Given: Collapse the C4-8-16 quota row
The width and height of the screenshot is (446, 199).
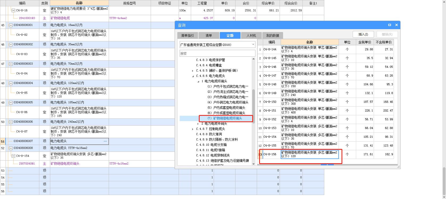Looking at the screenshot, I should (13, 11).
